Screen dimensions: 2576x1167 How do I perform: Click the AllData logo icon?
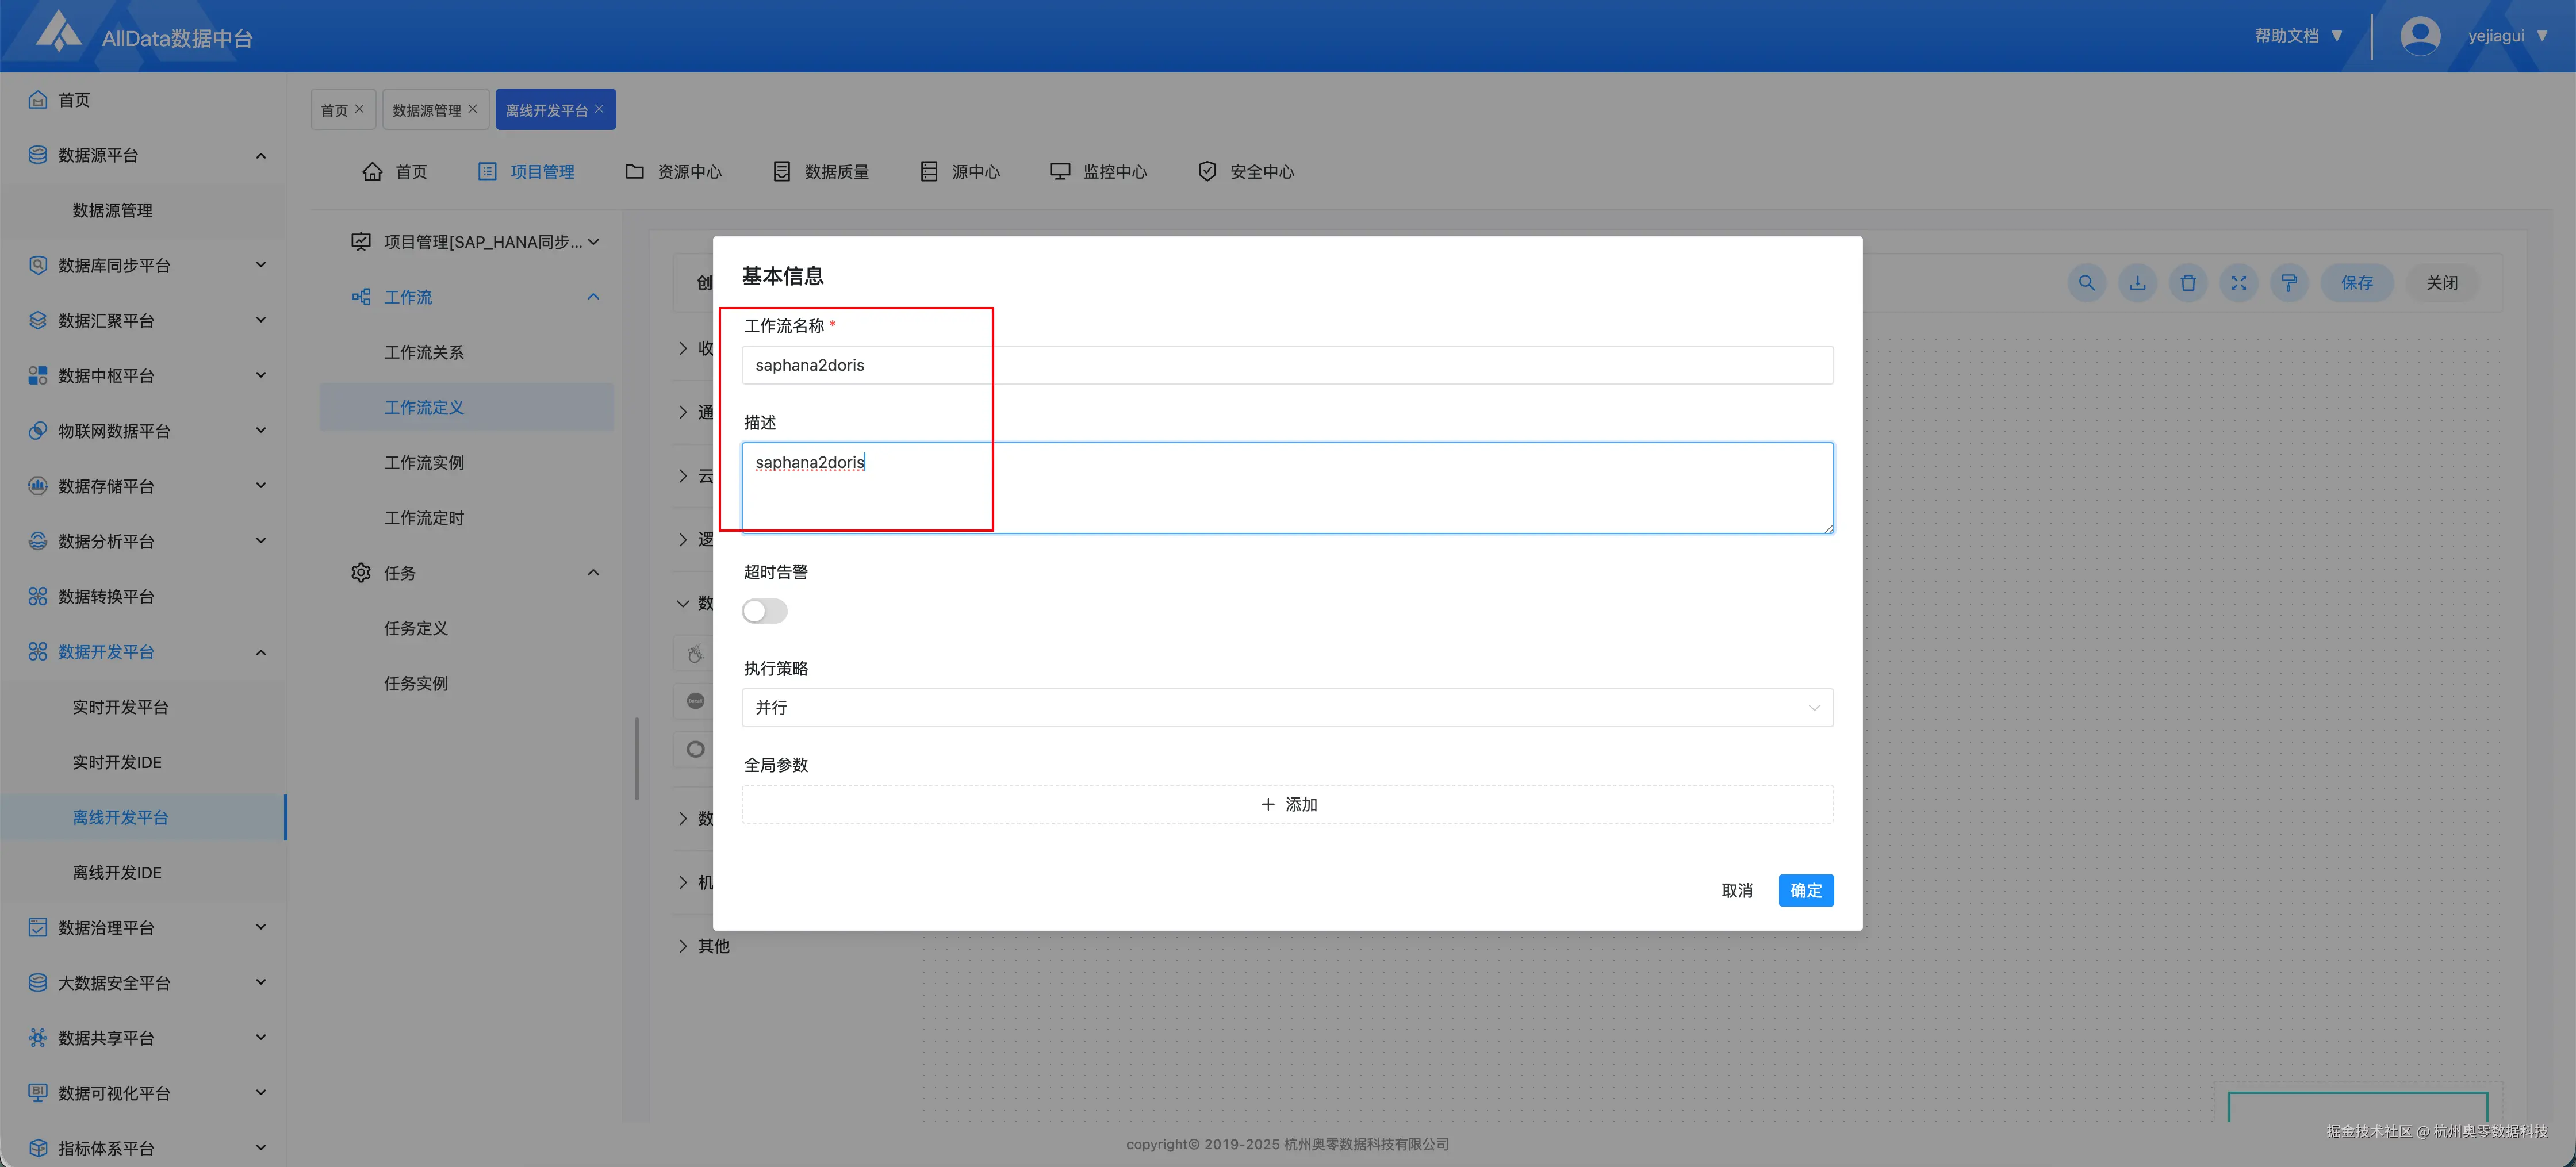(58, 32)
